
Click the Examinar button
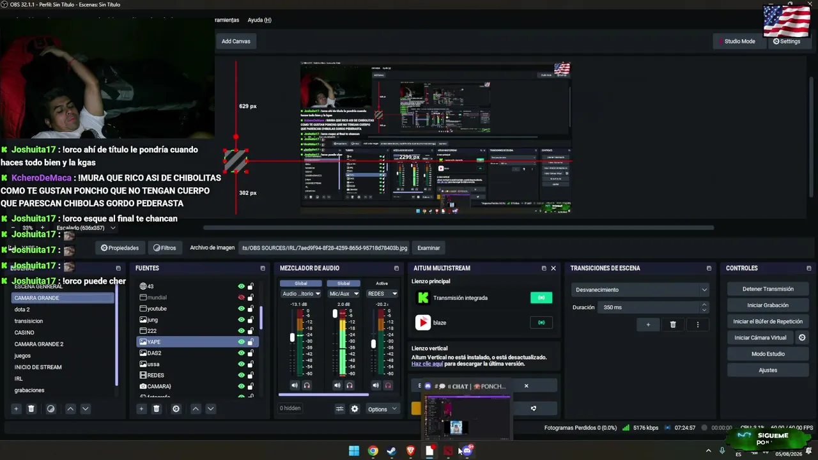429,248
